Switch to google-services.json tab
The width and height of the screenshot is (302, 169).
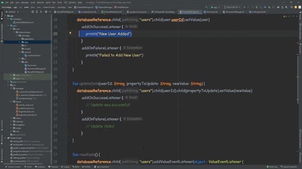click(138, 12)
